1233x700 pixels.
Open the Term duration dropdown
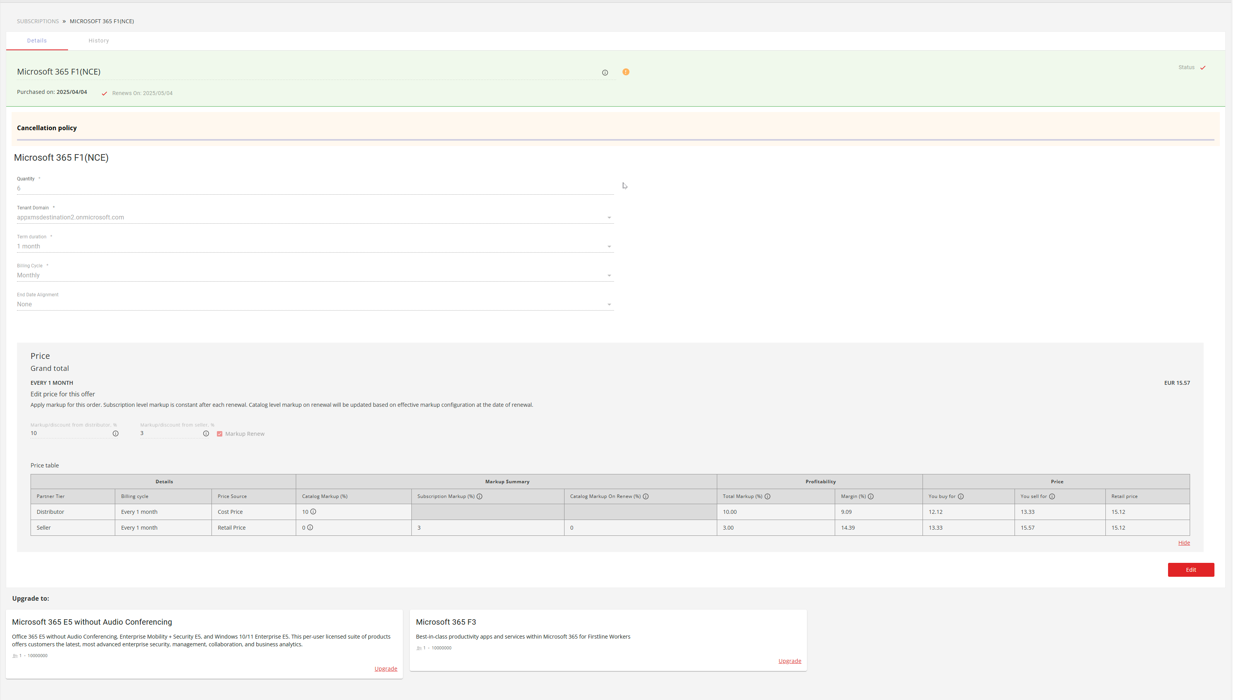pos(315,246)
